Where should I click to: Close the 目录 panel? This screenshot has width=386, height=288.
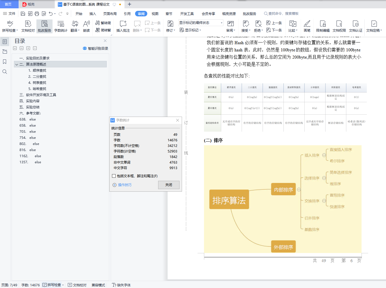pyautogui.click(x=105, y=41)
